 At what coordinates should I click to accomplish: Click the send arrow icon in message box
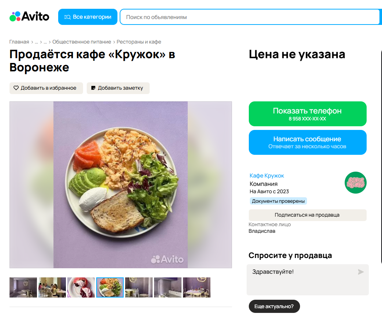(x=361, y=272)
